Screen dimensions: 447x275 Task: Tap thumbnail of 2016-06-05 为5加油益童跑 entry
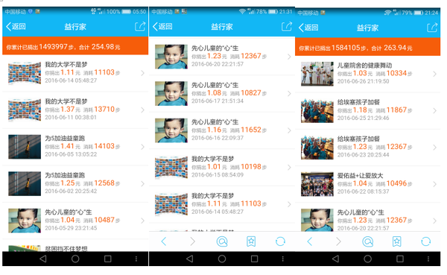tap(25, 147)
